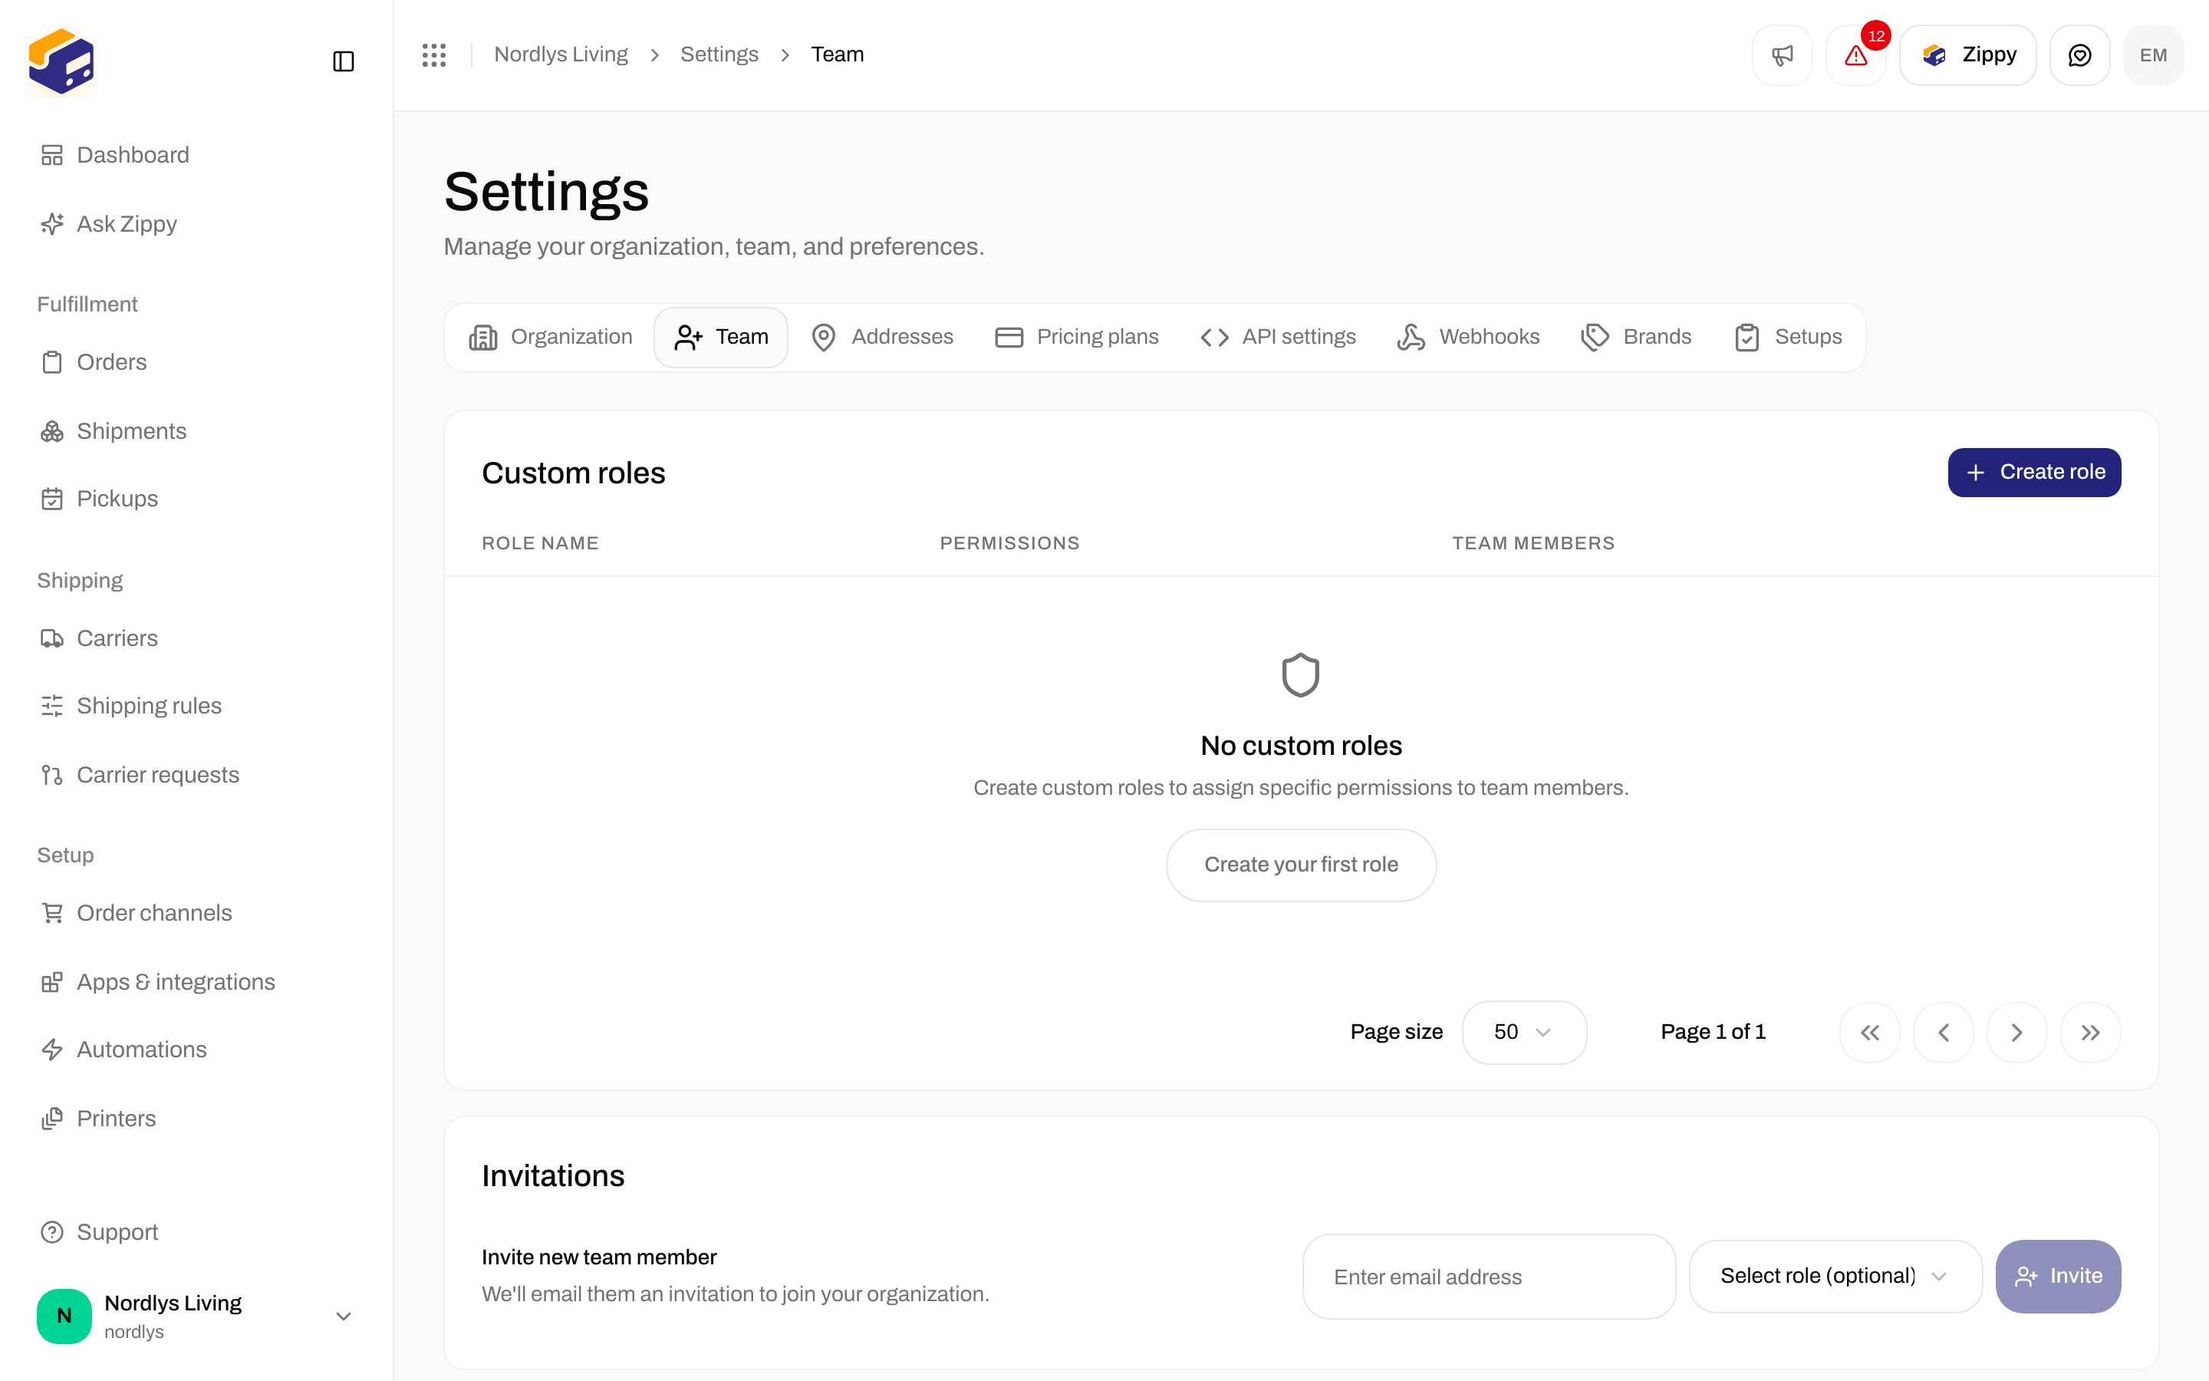The width and height of the screenshot is (2209, 1381).
Task: Collapse the sidebar with the panel icon
Action: click(x=343, y=61)
